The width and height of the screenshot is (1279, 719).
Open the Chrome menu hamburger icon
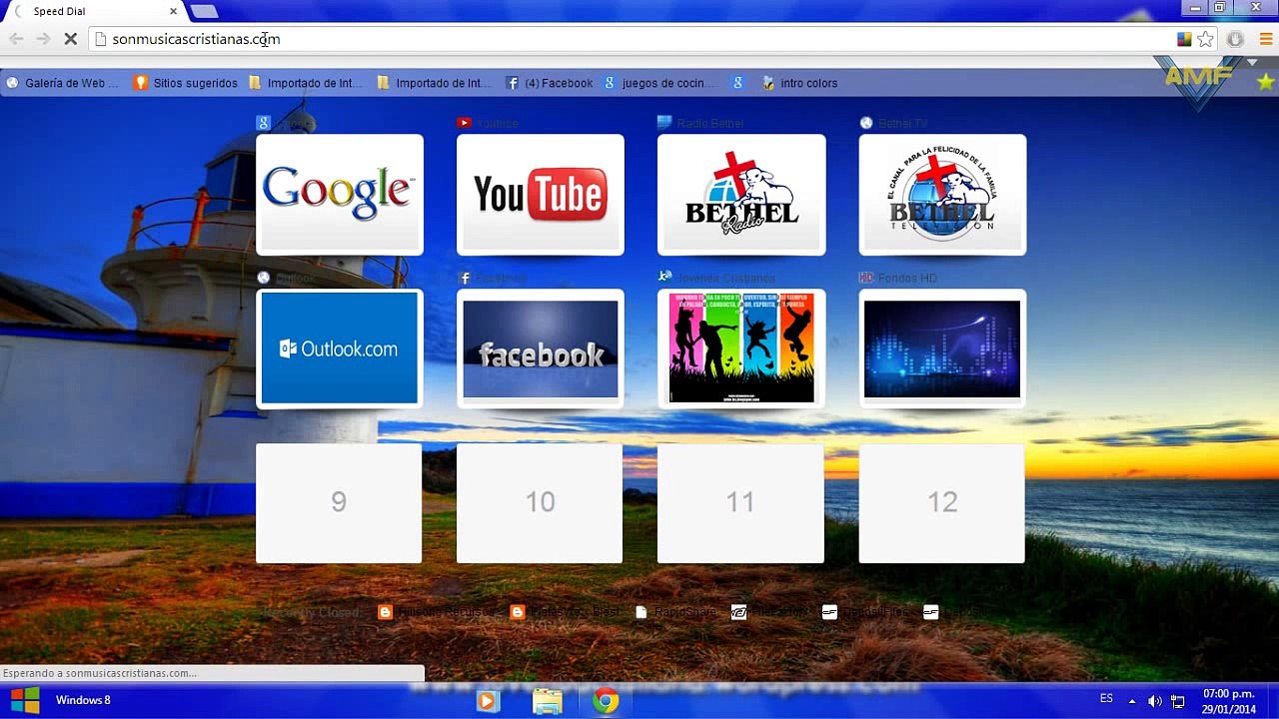coord(1266,39)
